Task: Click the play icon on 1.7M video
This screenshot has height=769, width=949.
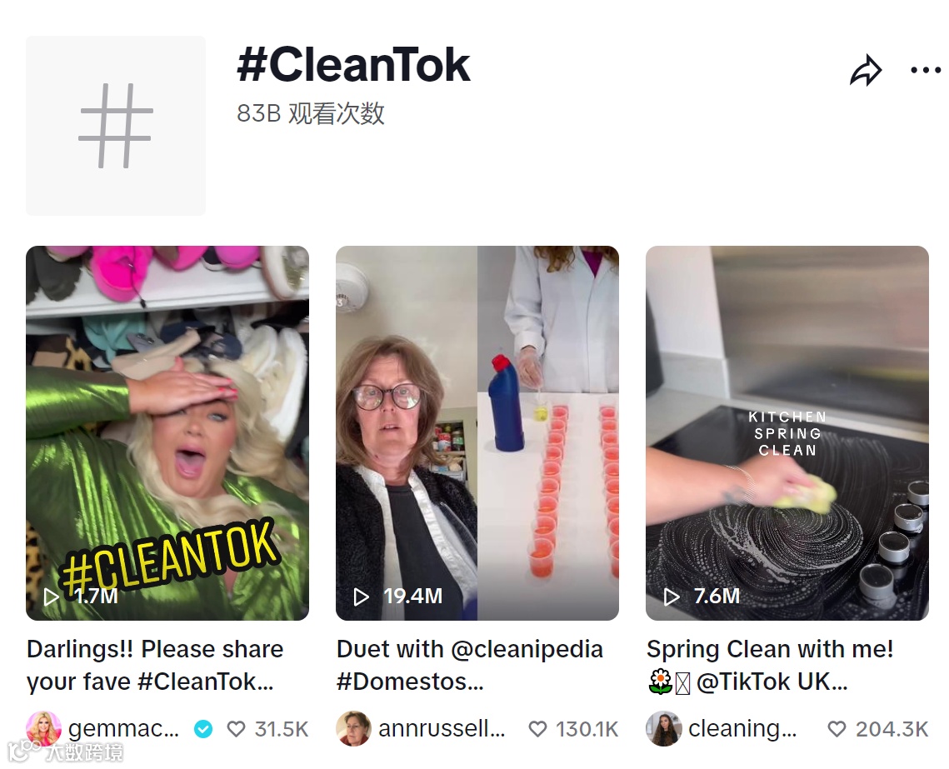Action: [x=52, y=597]
